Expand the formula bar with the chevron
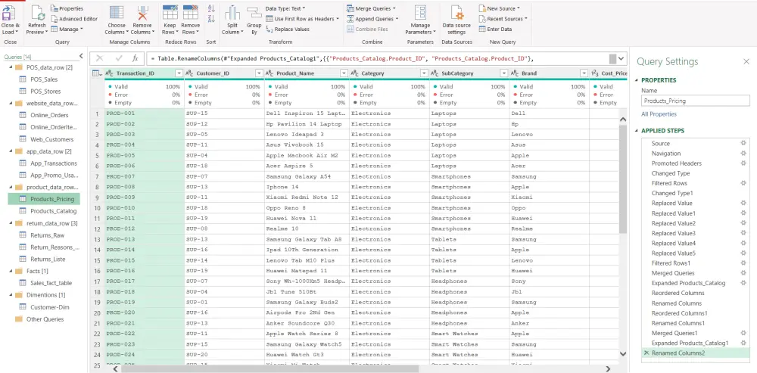 (x=621, y=58)
